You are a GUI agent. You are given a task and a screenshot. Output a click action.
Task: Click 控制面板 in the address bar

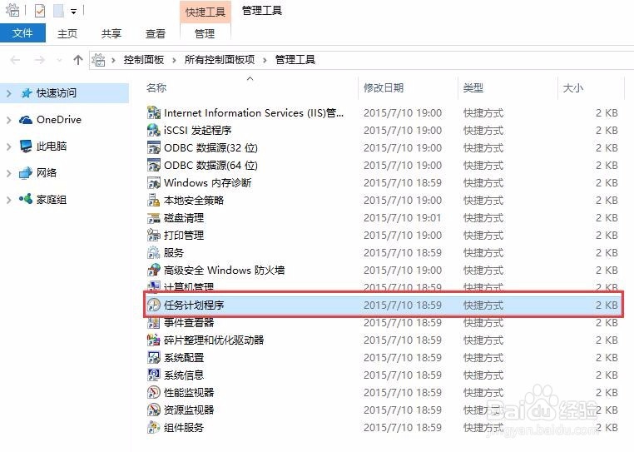pyautogui.click(x=144, y=60)
